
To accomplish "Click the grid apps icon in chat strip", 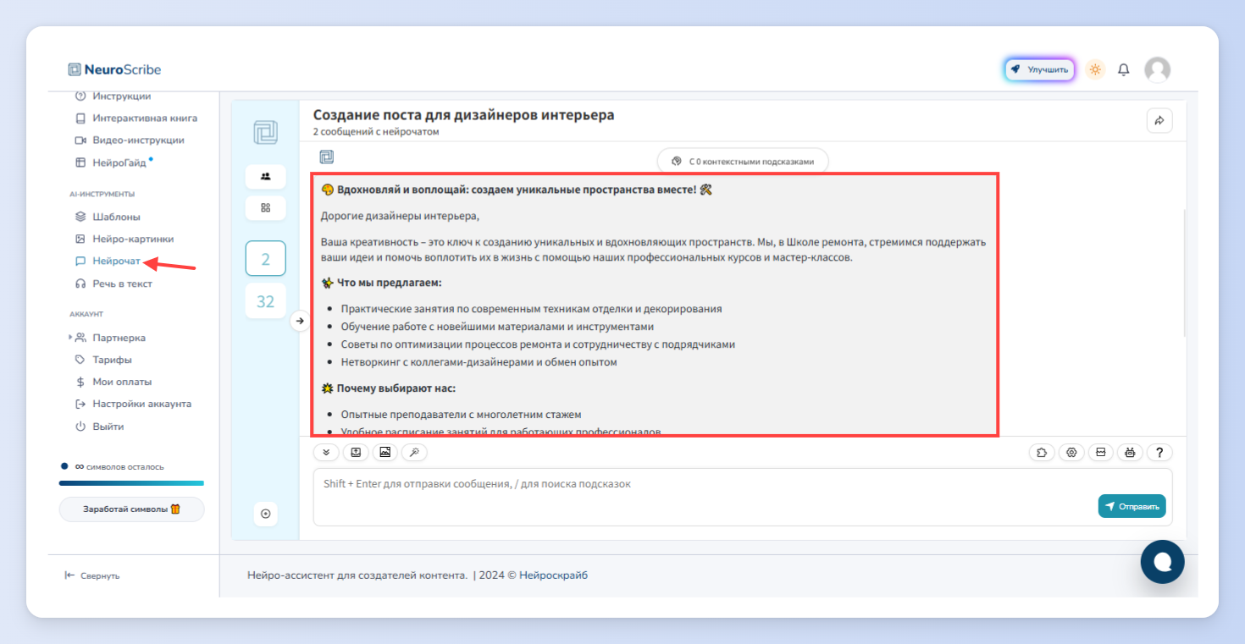I will tap(265, 207).
